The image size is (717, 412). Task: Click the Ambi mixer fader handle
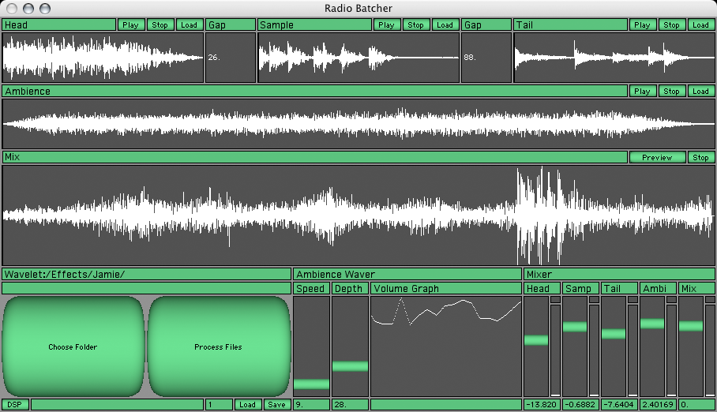point(652,324)
